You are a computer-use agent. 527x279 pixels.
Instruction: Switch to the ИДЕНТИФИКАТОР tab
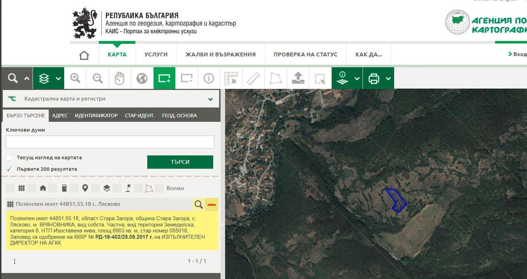pyautogui.click(x=96, y=115)
